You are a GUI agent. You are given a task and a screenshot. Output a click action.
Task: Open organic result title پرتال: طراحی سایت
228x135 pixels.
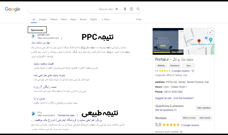pyautogui.click(x=66, y=120)
